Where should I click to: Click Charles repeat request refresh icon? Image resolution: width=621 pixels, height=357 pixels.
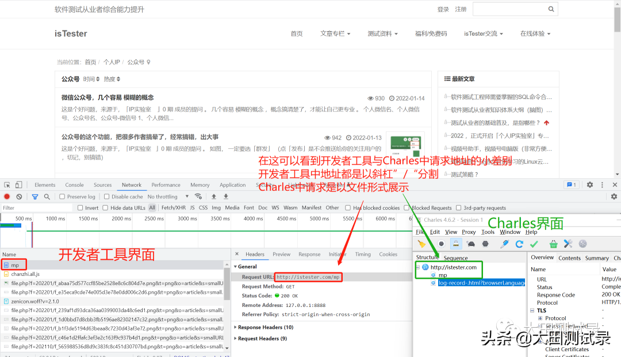[519, 244]
